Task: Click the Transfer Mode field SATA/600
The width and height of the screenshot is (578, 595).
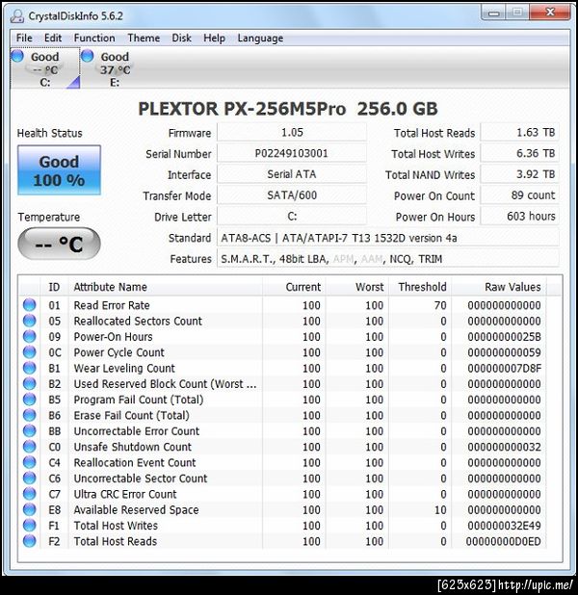Action: tap(292, 195)
